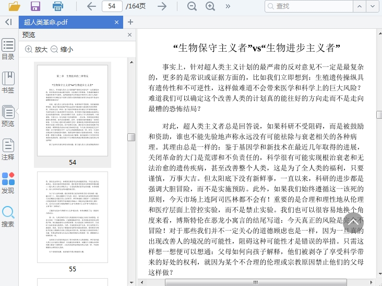Collapse the left sidebar panel
The height and width of the screenshot is (286, 382).
[x=8, y=22]
